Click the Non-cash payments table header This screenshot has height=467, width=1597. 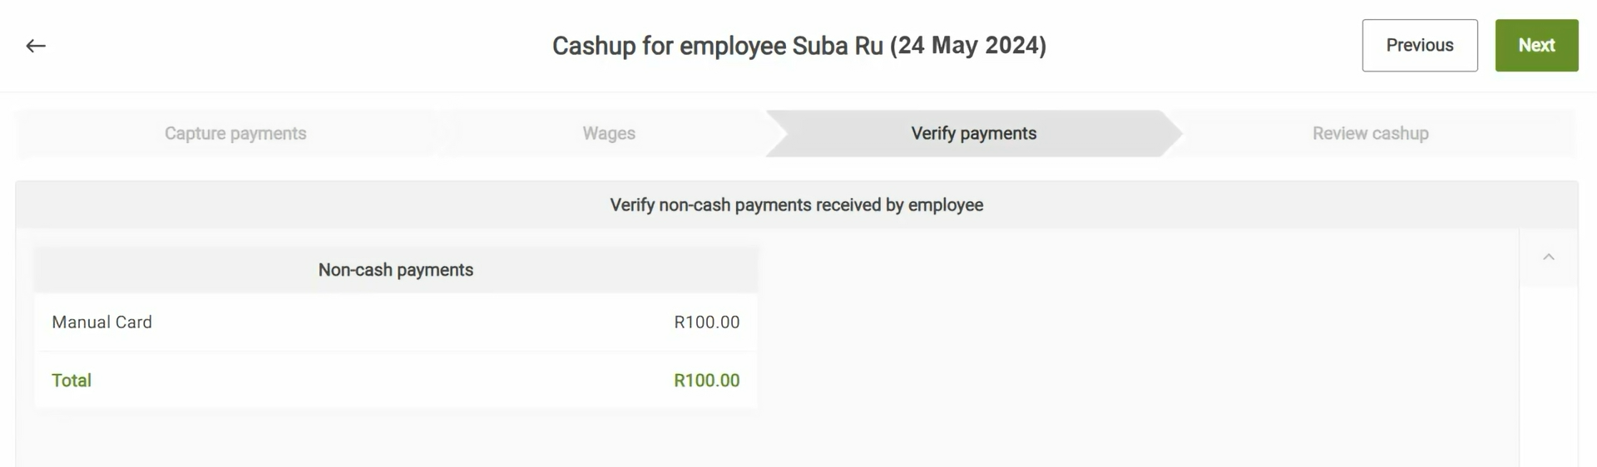pyautogui.click(x=395, y=270)
